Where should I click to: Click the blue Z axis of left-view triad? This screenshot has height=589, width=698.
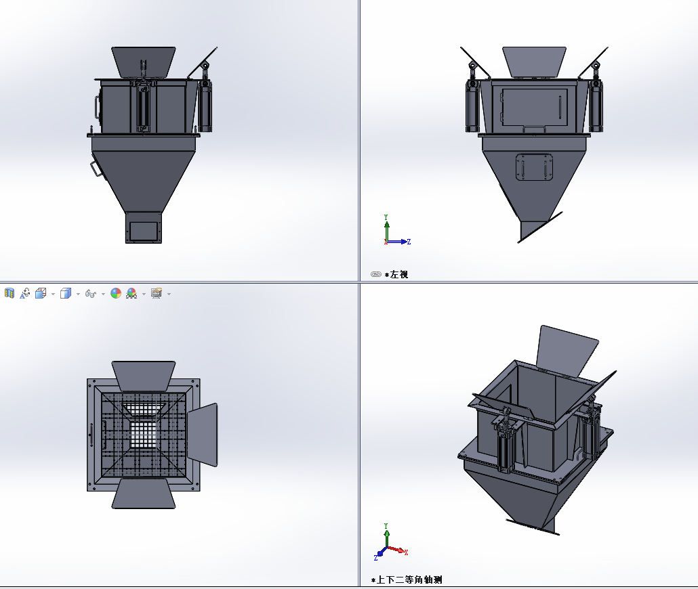(x=401, y=241)
